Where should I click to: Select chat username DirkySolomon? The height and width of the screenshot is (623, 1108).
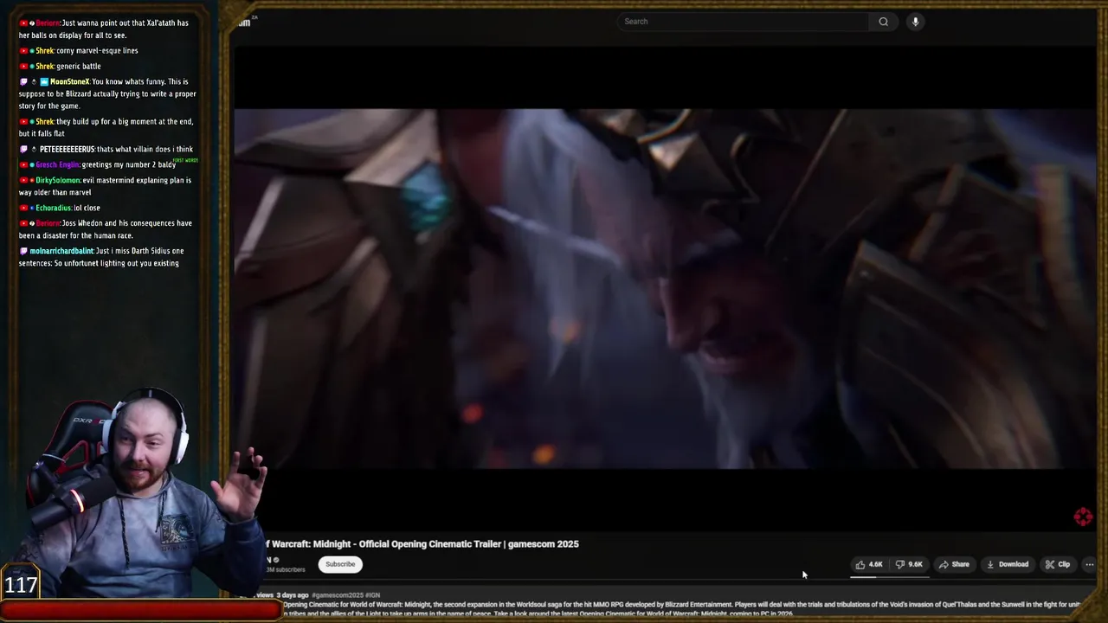(x=58, y=181)
